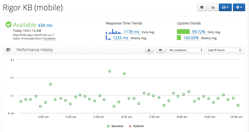Open the Last 8 Hours dropdown
Viewport: 249px width, 132px height.
224,50
